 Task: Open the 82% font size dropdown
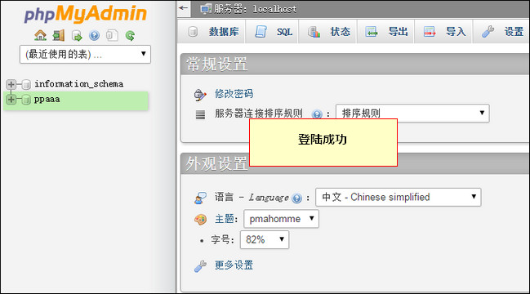pyautogui.click(x=265, y=240)
